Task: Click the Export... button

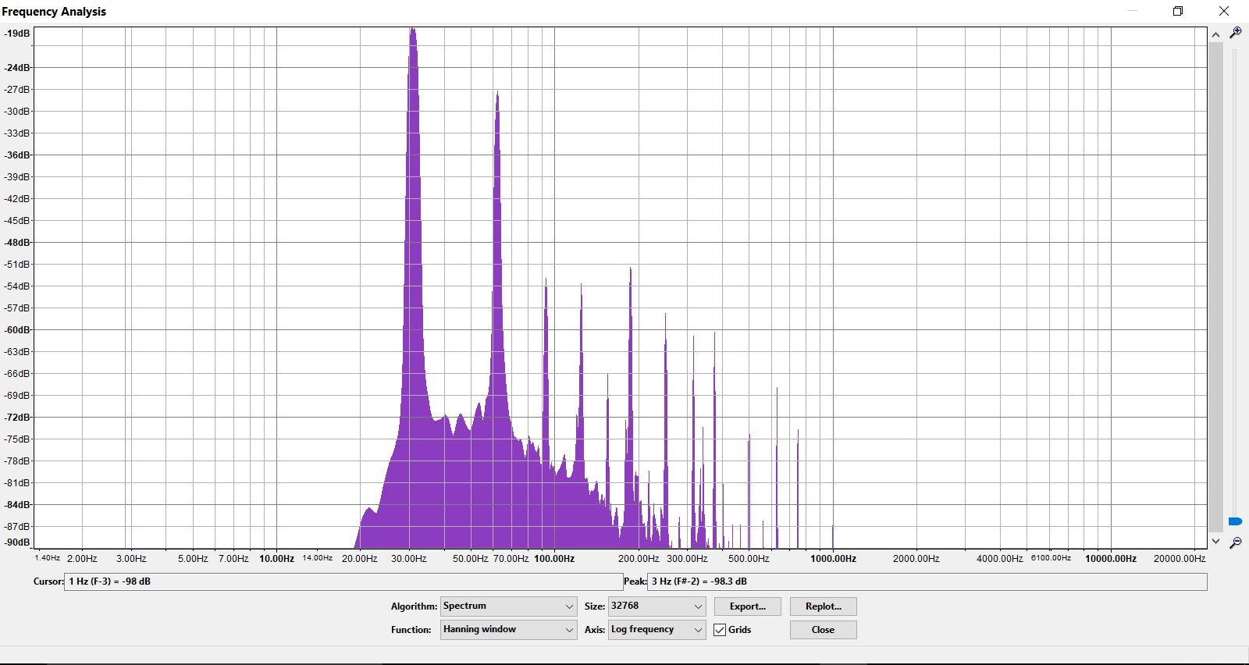Action: 747,606
